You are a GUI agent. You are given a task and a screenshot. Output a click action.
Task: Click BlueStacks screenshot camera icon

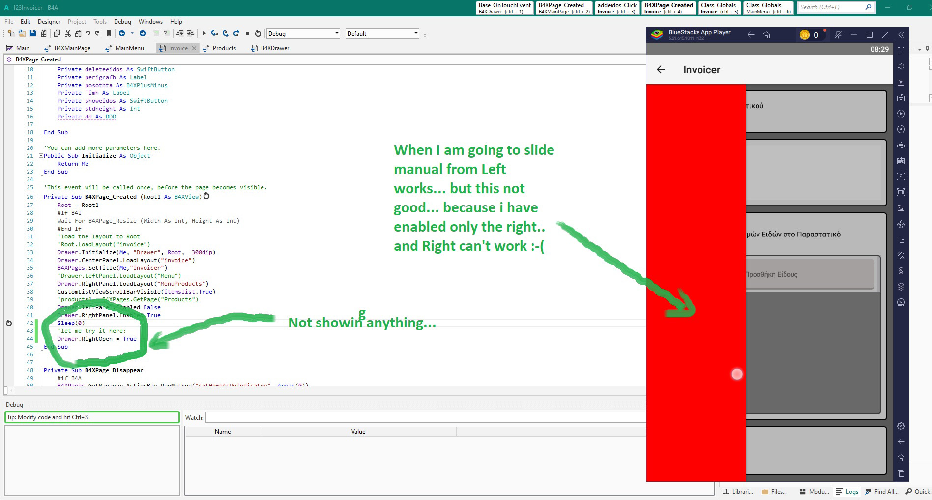[901, 176]
